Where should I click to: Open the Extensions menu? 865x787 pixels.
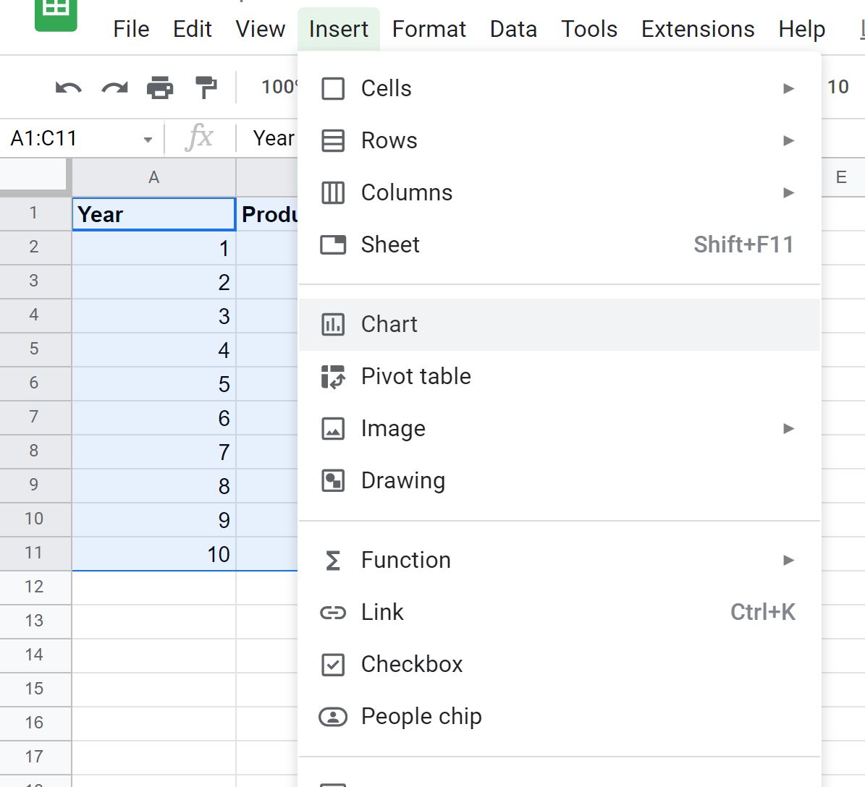pyautogui.click(x=697, y=29)
